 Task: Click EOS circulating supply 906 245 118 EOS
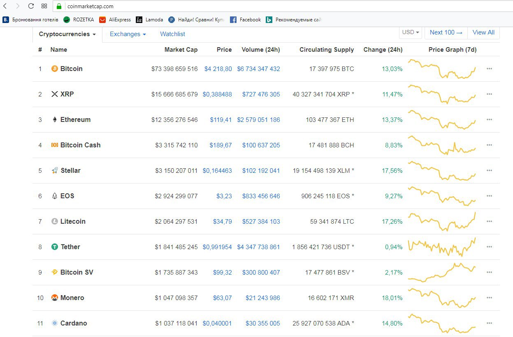(327, 196)
